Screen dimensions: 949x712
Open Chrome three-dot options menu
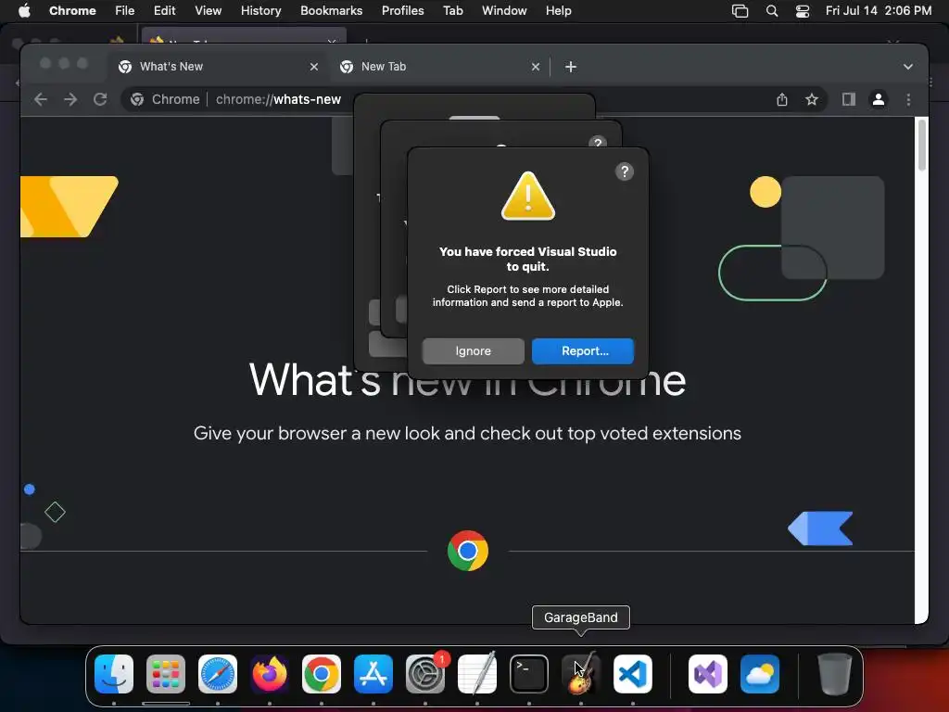(x=908, y=99)
